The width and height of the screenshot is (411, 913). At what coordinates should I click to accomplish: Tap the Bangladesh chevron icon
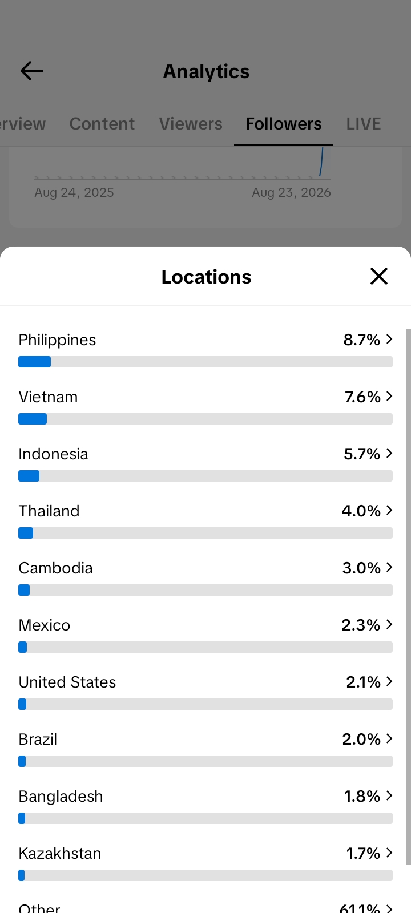[389, 795]
